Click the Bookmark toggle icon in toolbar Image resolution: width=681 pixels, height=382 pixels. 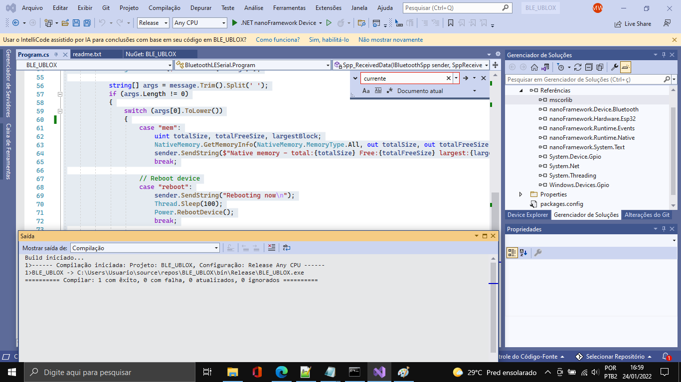point(450,23)
